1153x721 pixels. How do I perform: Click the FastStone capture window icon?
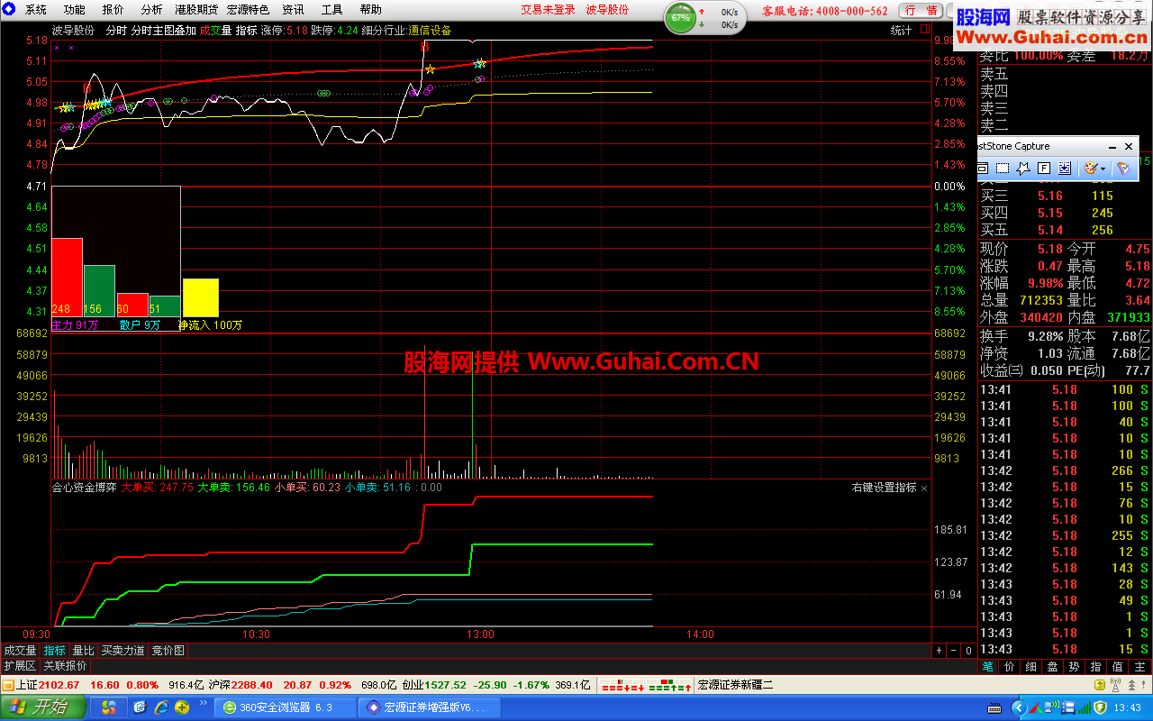click(982, 168)
